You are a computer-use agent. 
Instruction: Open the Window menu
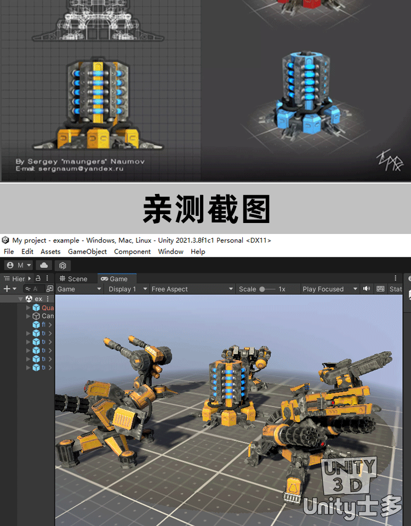click(171, 251)
